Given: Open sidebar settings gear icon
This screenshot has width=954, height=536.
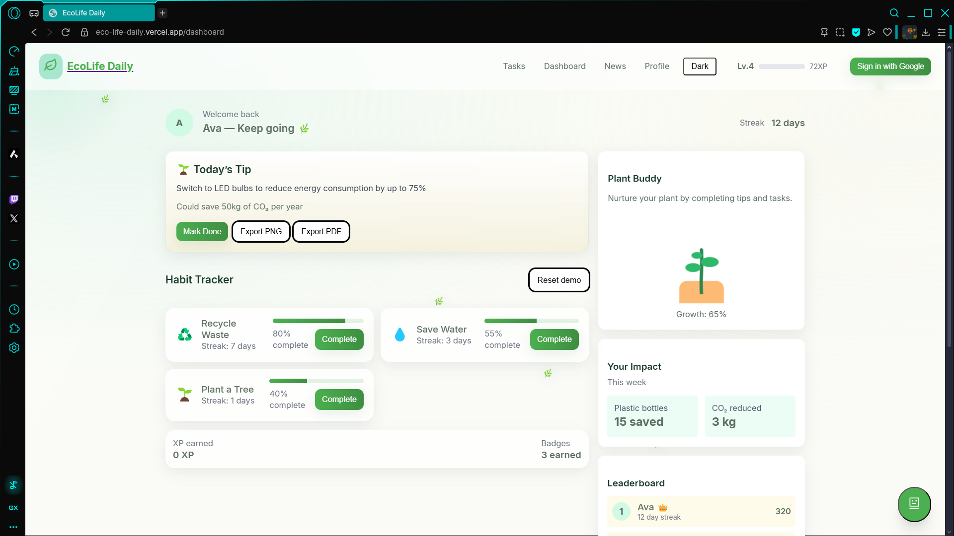Looking at the screenshot, I should coord(14,348).
